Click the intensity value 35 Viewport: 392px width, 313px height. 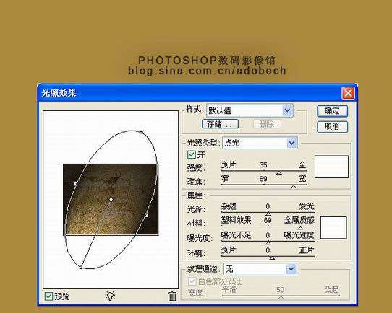tap(263, 164)
